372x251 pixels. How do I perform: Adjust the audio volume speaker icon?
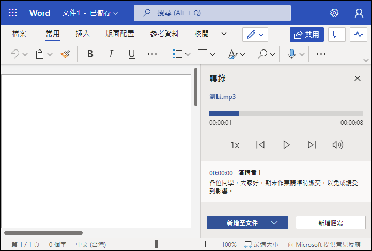point(338,145)
